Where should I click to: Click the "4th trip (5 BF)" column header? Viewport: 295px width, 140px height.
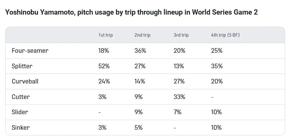pyautogui.click(x=225, y=35)
